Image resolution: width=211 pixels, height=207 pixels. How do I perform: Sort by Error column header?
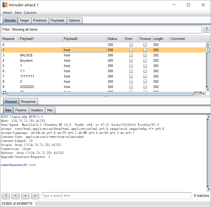(x=131, y=39)
